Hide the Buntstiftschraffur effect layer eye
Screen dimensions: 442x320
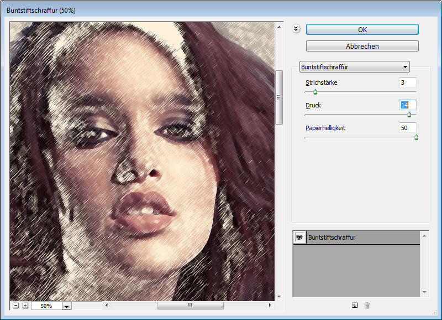click(299, 238)
